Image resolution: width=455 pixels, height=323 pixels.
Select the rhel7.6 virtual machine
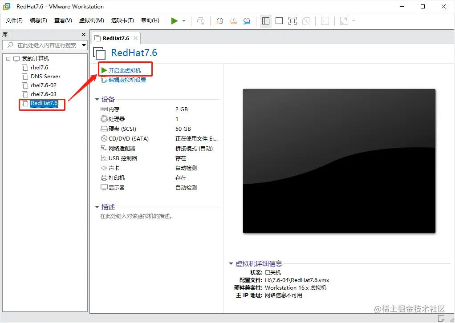click(39, 68)
